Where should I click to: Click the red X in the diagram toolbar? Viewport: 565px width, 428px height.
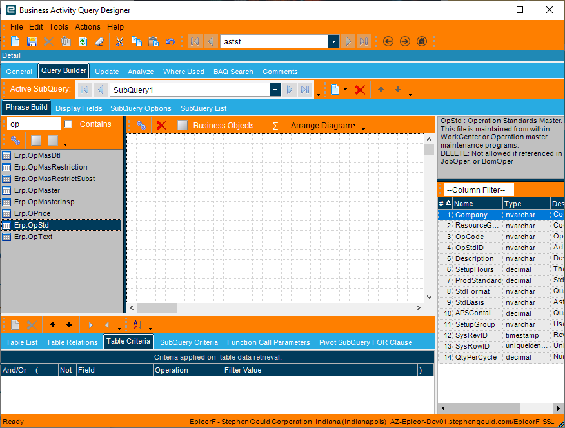[161, 125]
